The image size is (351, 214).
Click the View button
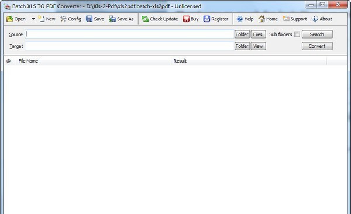(x=258, y=46)
